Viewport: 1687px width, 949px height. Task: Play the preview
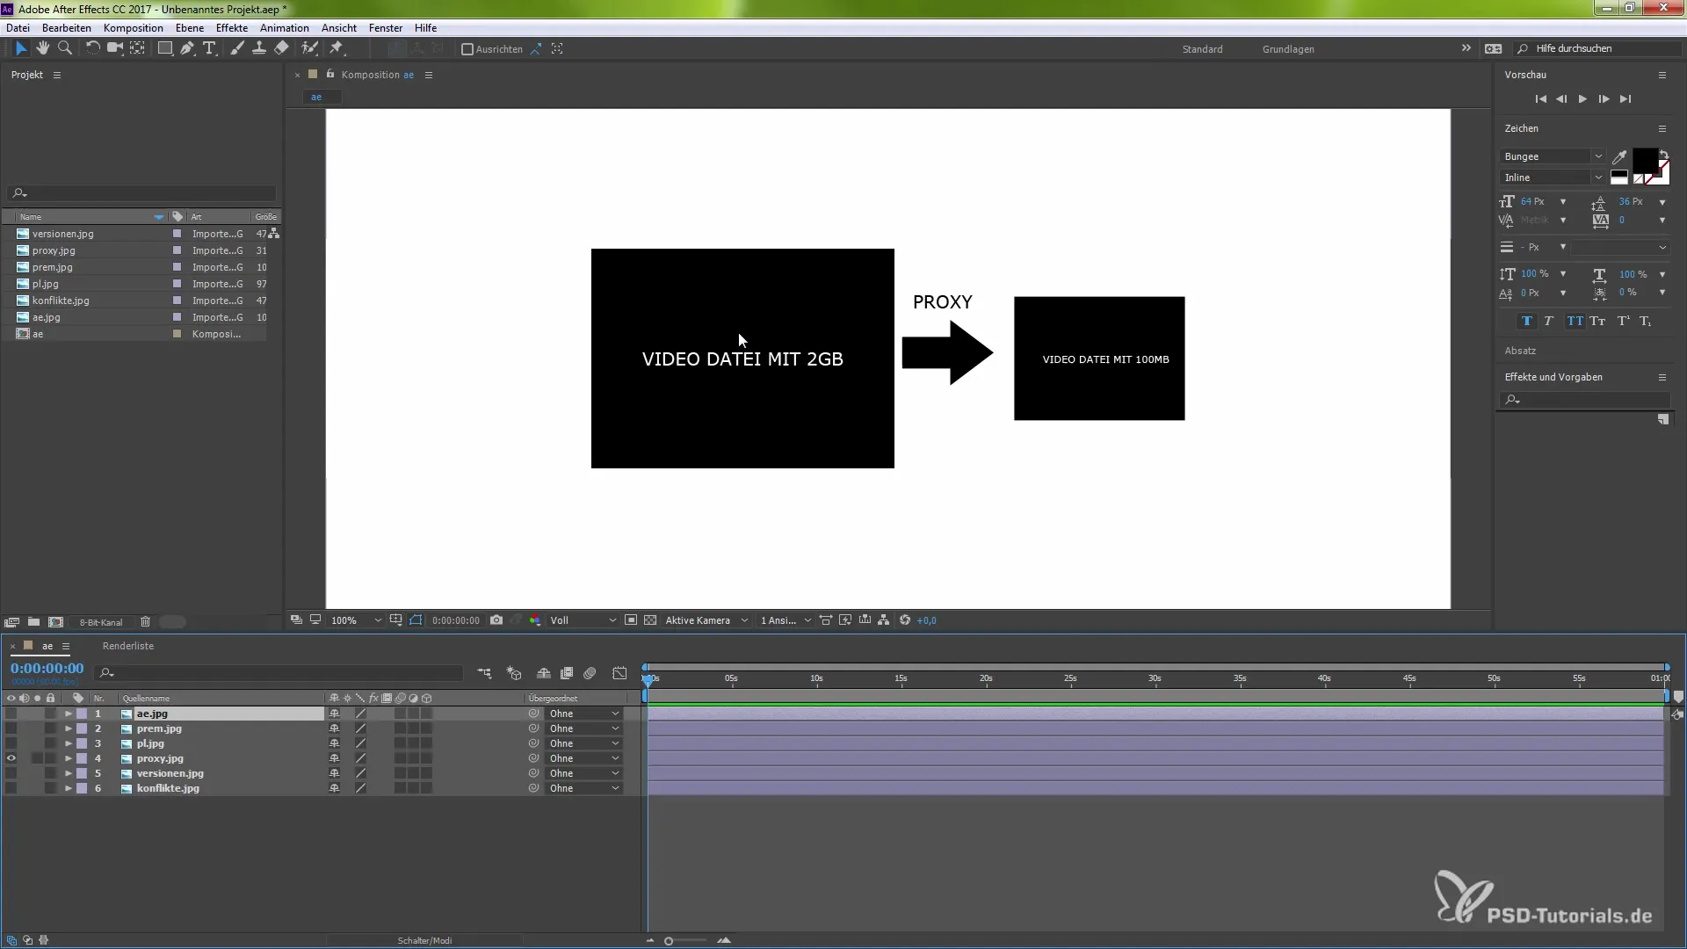1582,99
